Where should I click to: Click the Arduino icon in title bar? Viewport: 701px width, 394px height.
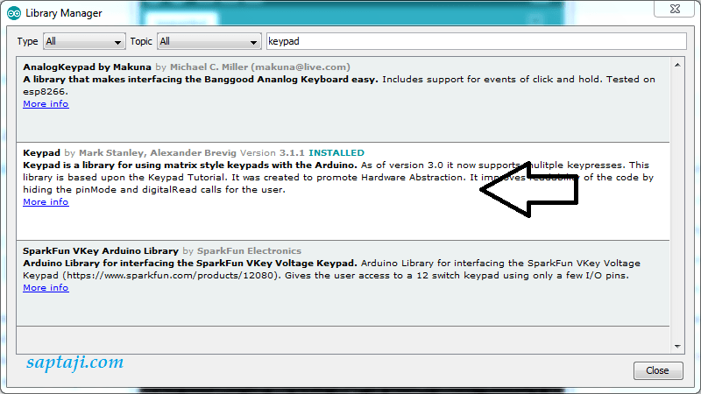[14, 13]
